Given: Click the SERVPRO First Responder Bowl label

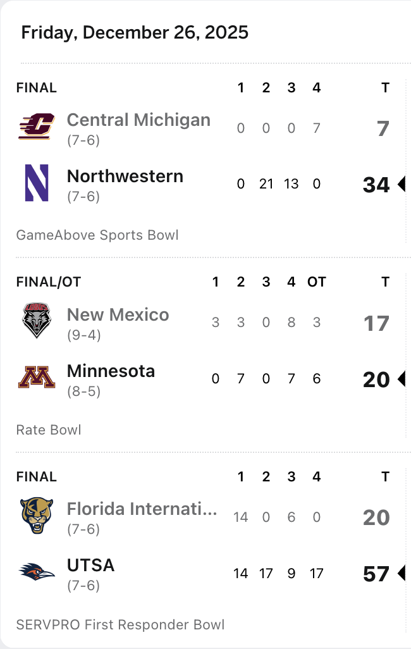Looking at the screenshot, I should [120, 625].
